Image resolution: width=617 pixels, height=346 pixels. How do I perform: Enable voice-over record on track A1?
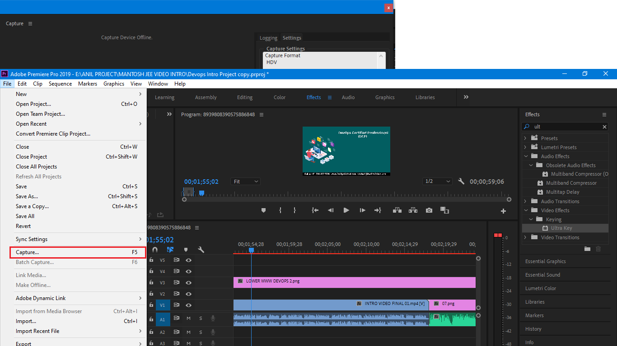[x=213, y=319]
